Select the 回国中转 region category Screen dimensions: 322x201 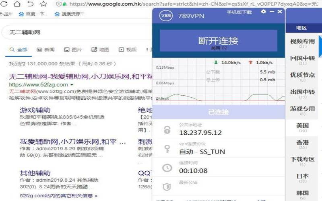pos(302,59)
